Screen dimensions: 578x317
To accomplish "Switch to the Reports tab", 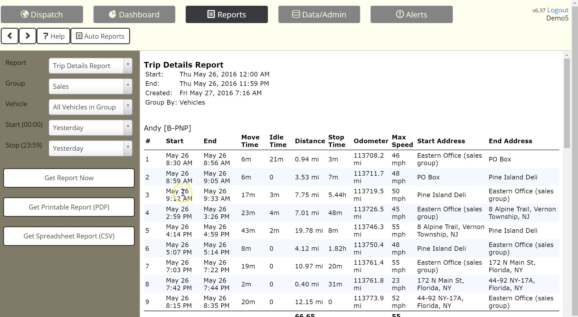I will (x=226, y=14).
